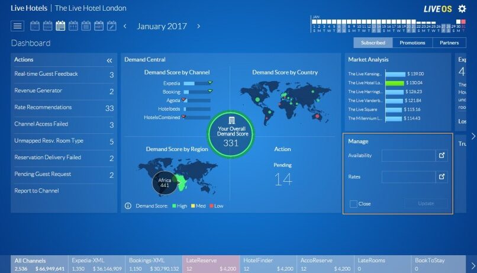The width and height of the screenshot is (477, 273).
Task: Click the Demand Score info icon
Action: (128, 206)
